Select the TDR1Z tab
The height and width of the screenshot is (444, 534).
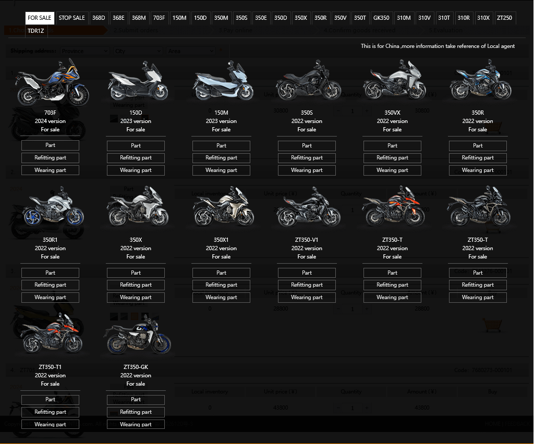pyautogui.click(x=36, y=31)
